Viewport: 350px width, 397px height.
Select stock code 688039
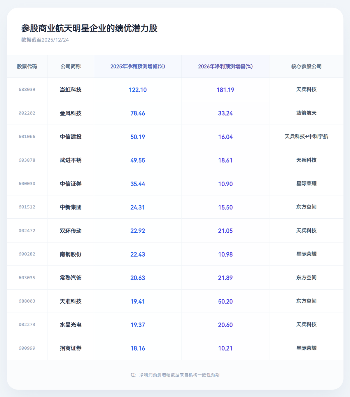(27, 90)
